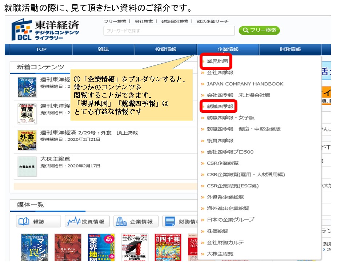
Task: Select JAPAN COMPANY HANDBOOK menu entry
Action: (245, 84)
